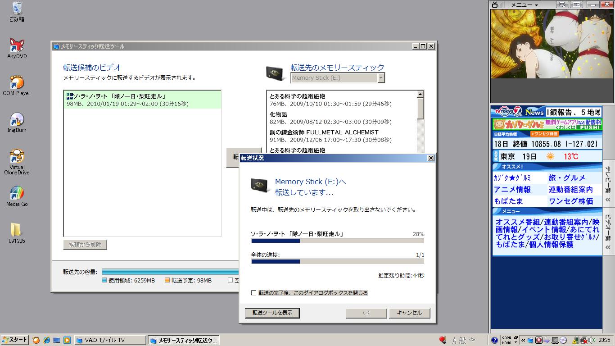Click the red ball IME tray icon
The width and height of the screenshot is (615, 346).
tap(443, 340)
